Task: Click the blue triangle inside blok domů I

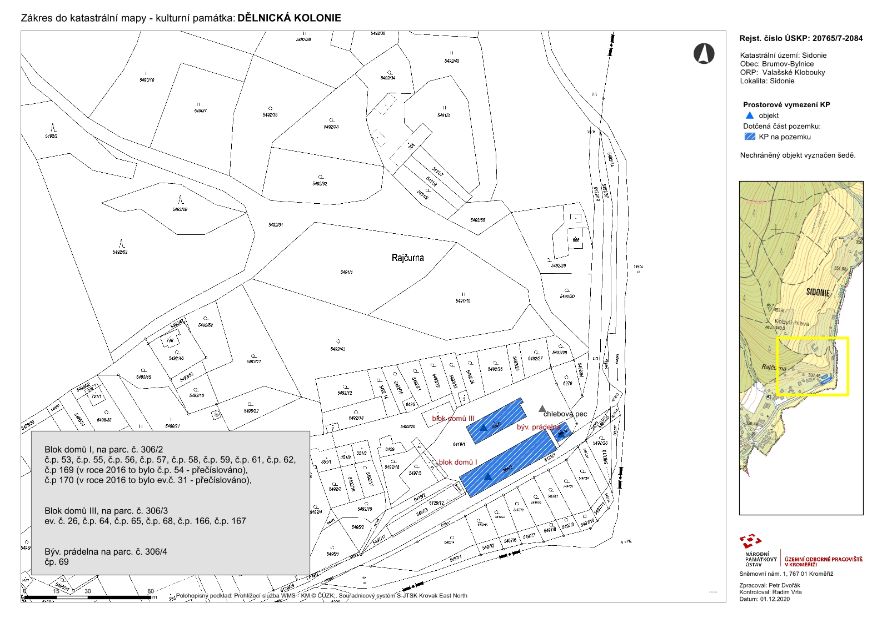Action: pos(488,476)
